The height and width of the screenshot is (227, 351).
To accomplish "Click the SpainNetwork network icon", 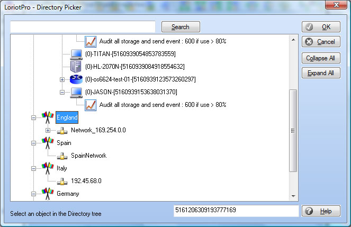I will (62, 156).
